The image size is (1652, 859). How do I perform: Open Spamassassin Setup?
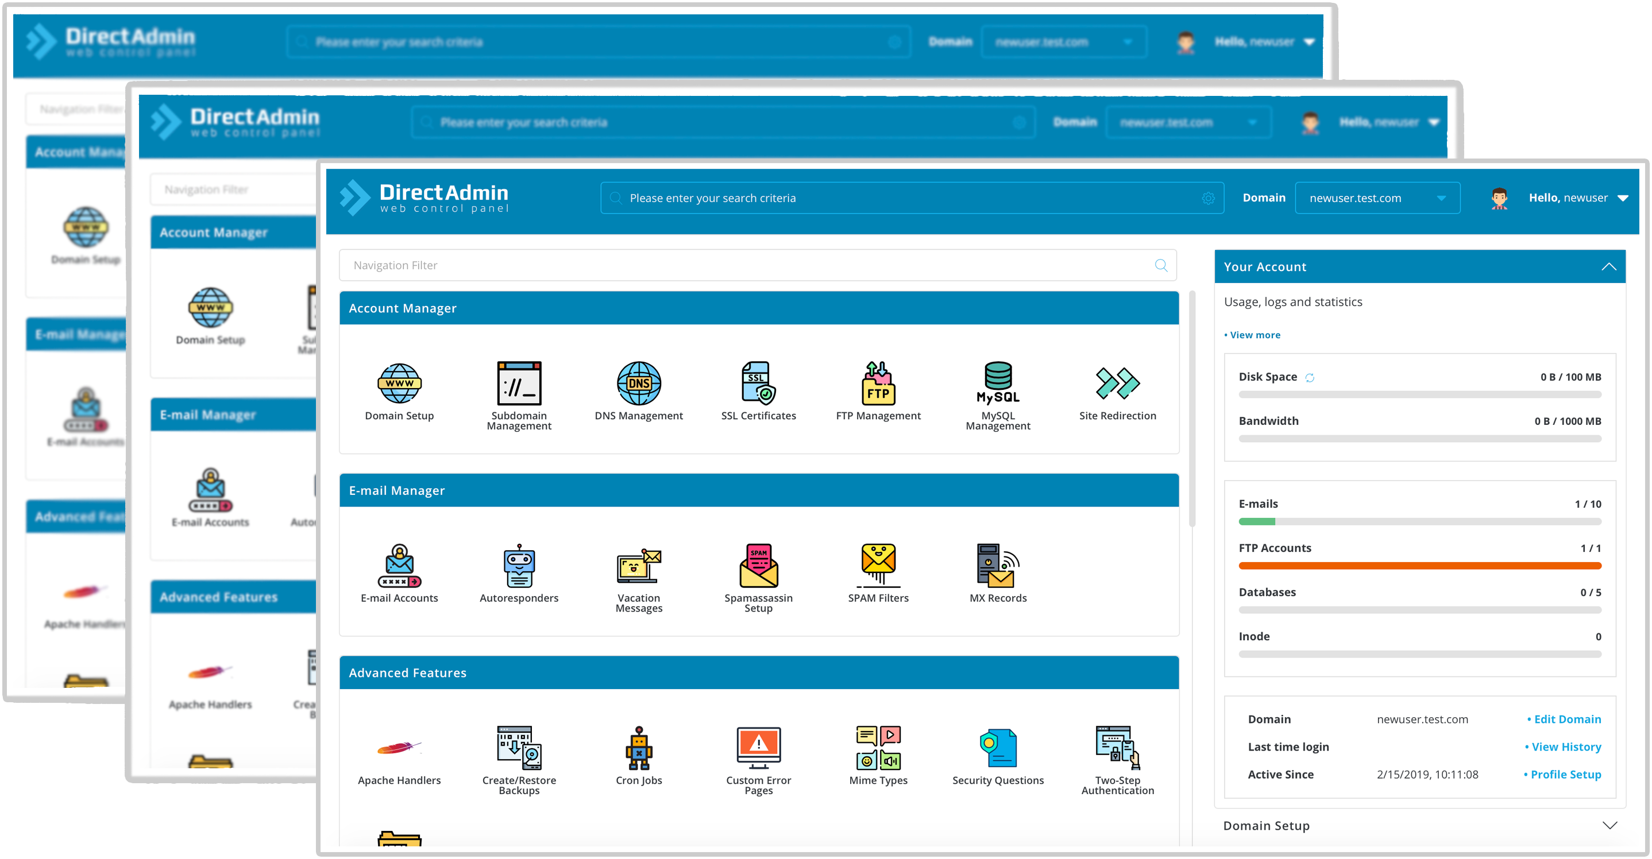coord(758,566)
